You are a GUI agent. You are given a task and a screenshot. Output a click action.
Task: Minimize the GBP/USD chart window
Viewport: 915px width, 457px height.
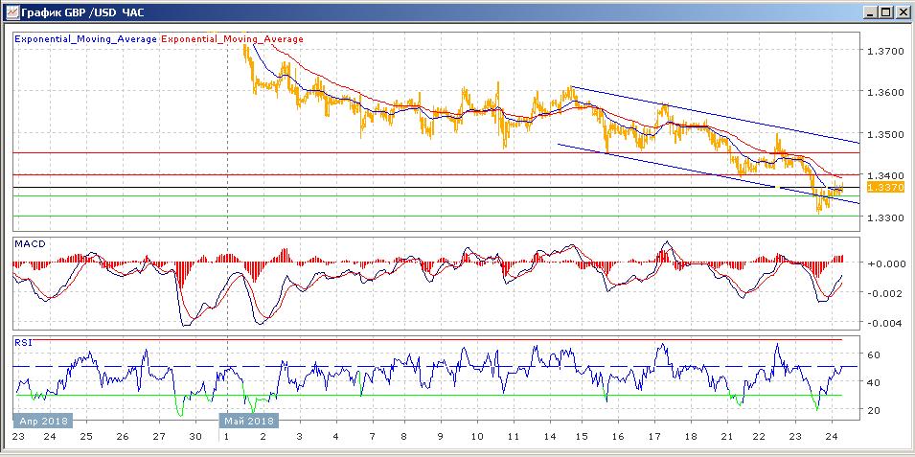point(870,12)
